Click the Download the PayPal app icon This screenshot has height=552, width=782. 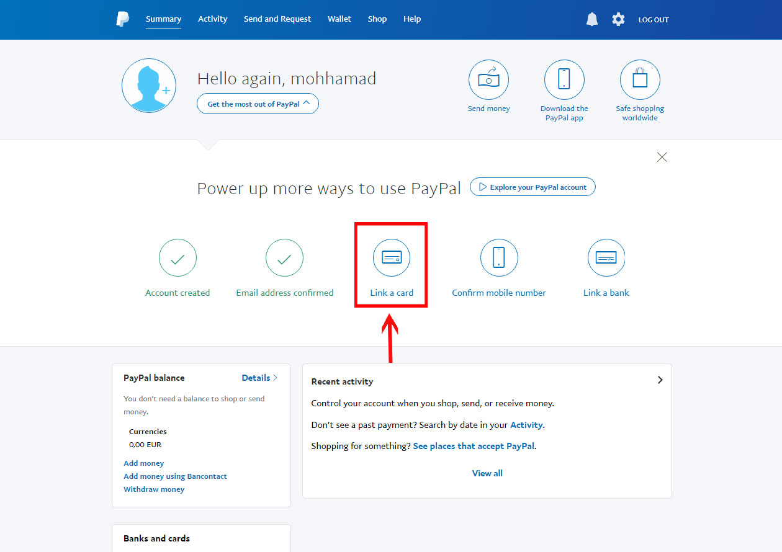coord(564,79)
